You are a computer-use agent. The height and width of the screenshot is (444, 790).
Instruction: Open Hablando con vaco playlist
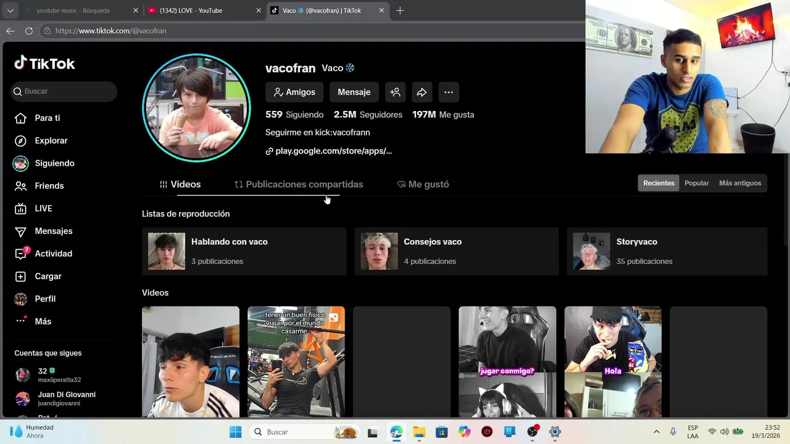244,251
